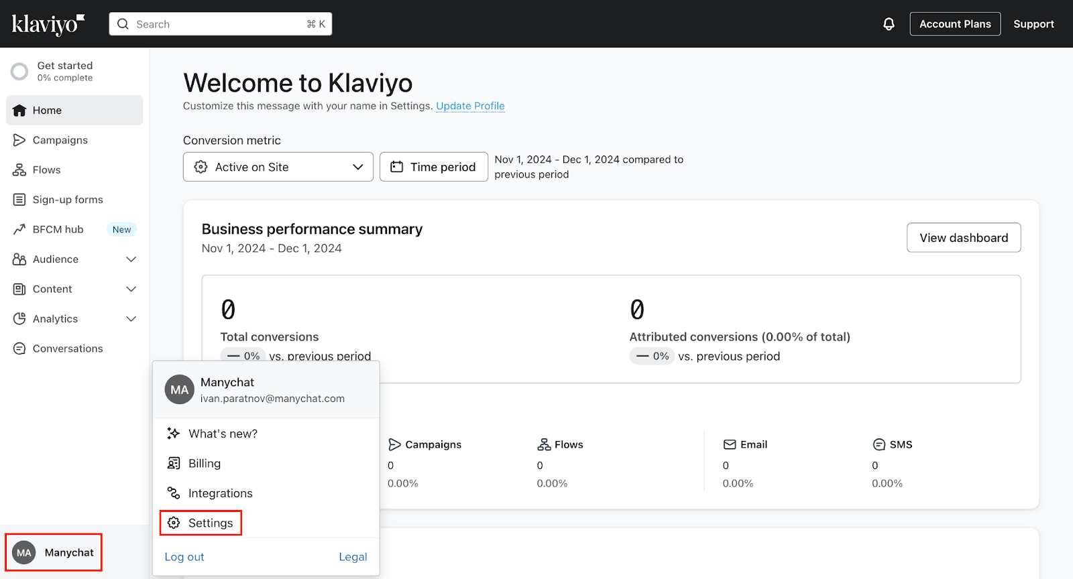Click the Integrations icon in menu
Screen dimensions: 1073x579
pos(174,493)
